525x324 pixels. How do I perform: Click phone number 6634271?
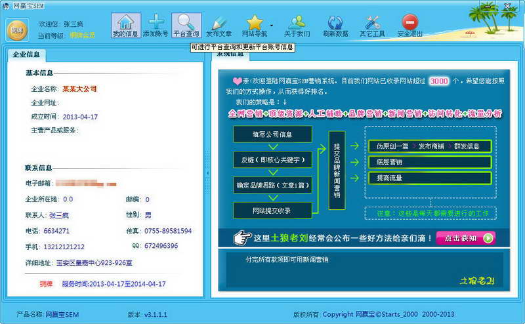tap(56, 231)
